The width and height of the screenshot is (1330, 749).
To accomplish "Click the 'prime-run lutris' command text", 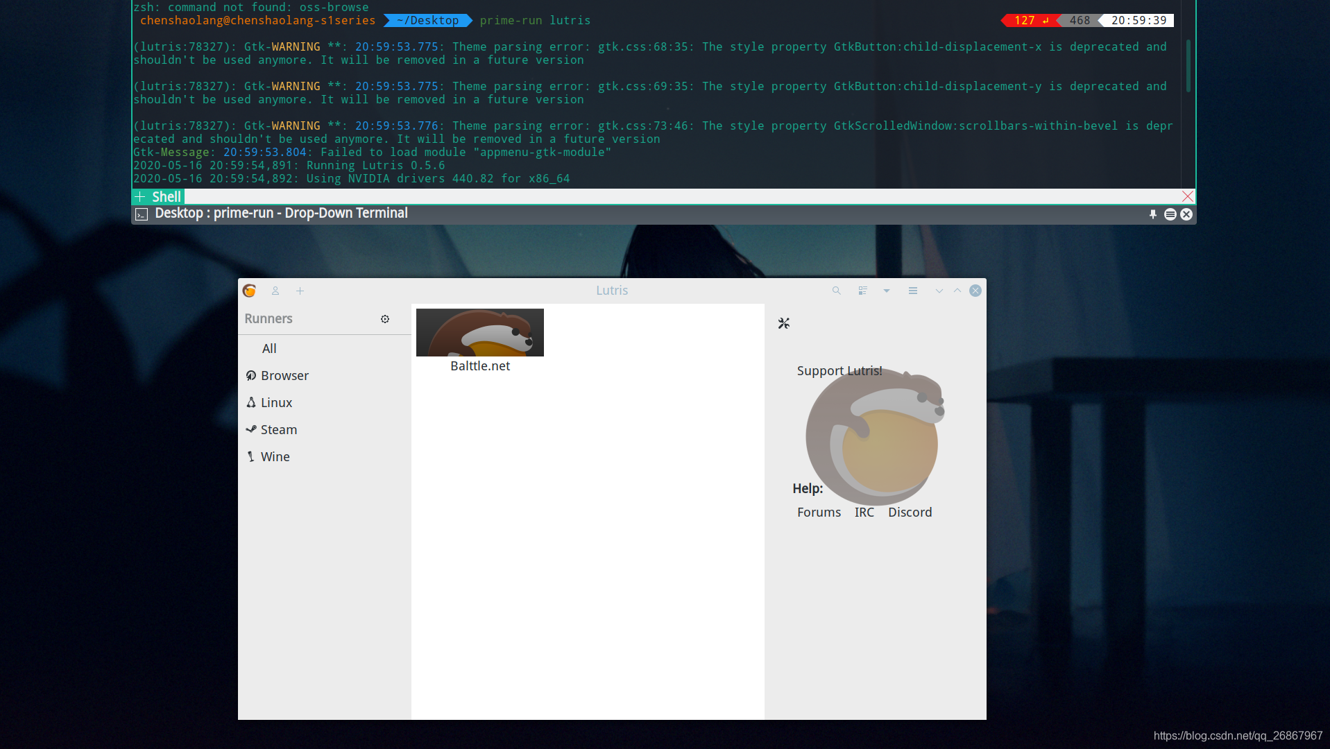I will [x=535, y=21].
